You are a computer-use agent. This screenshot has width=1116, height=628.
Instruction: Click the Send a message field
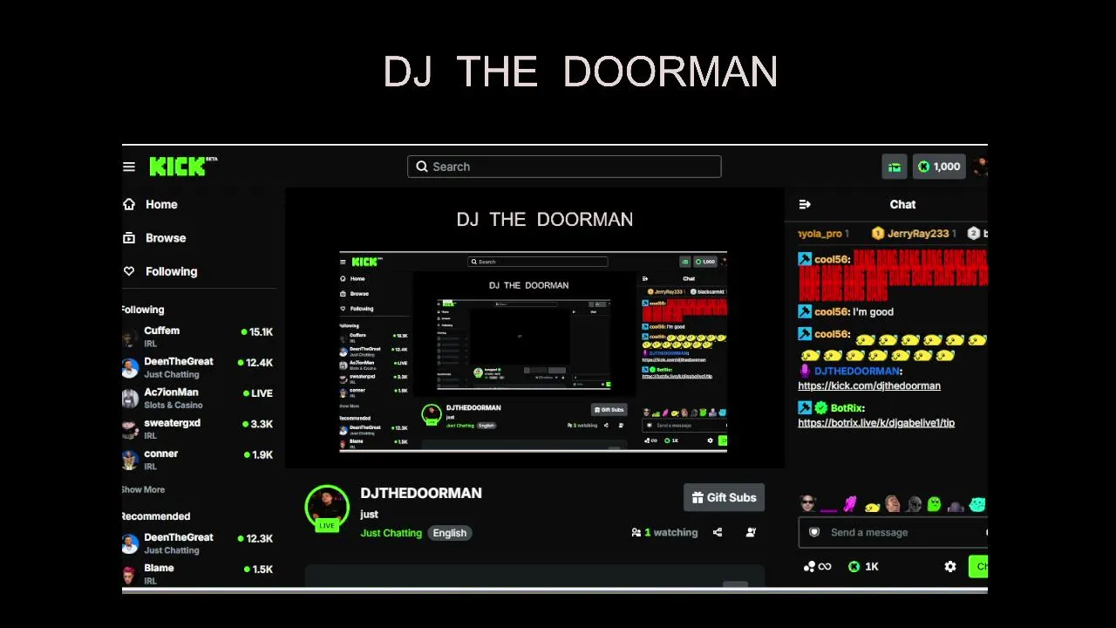click(894, 532)
